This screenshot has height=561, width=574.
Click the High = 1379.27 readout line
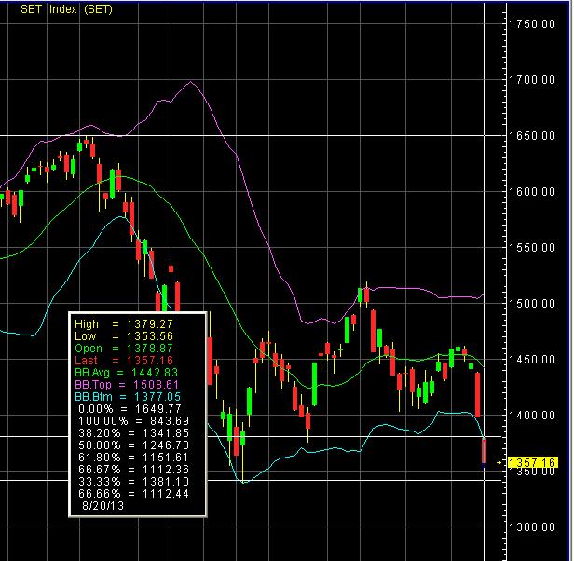point(124,324)
